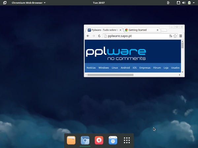Screen dimensions: 198x148
Task: Open the Empresas section link
Action: 145,68
